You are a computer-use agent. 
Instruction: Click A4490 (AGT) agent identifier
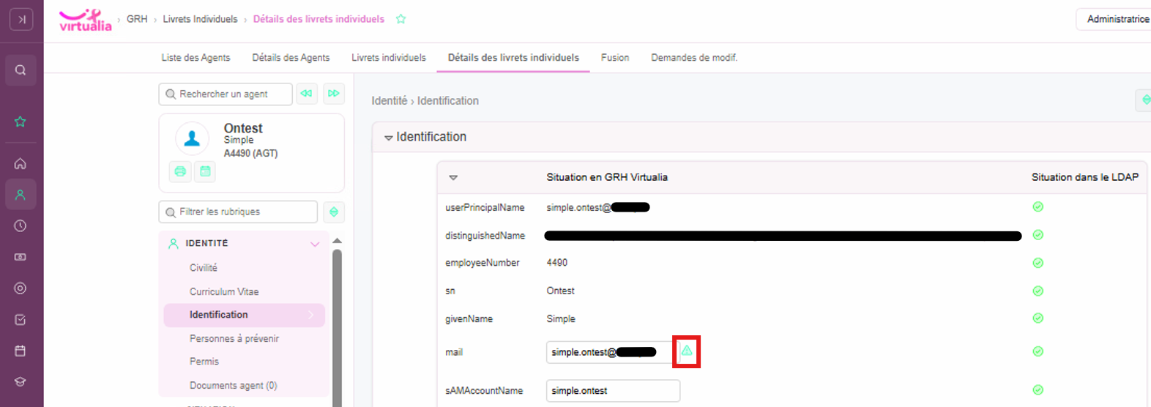(x=250, y=153)
